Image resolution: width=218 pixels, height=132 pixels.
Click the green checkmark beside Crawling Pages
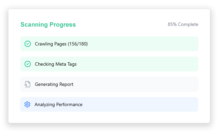(28, 44)
